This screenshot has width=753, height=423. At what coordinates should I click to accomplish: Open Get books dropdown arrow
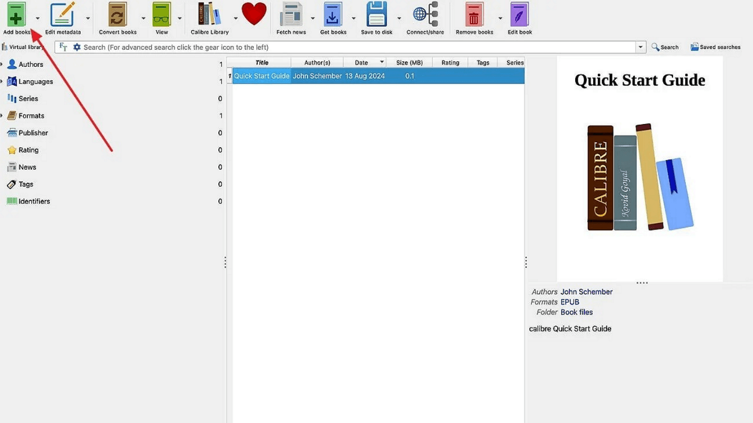coord(354,18)
